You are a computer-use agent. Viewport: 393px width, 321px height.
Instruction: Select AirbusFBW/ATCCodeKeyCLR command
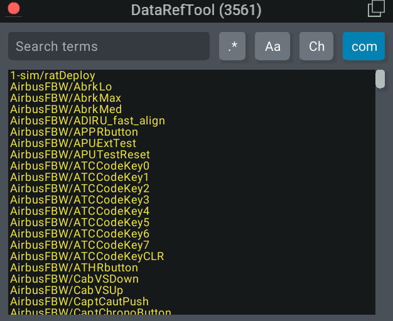pyautogui.click(x=87, y=256)
